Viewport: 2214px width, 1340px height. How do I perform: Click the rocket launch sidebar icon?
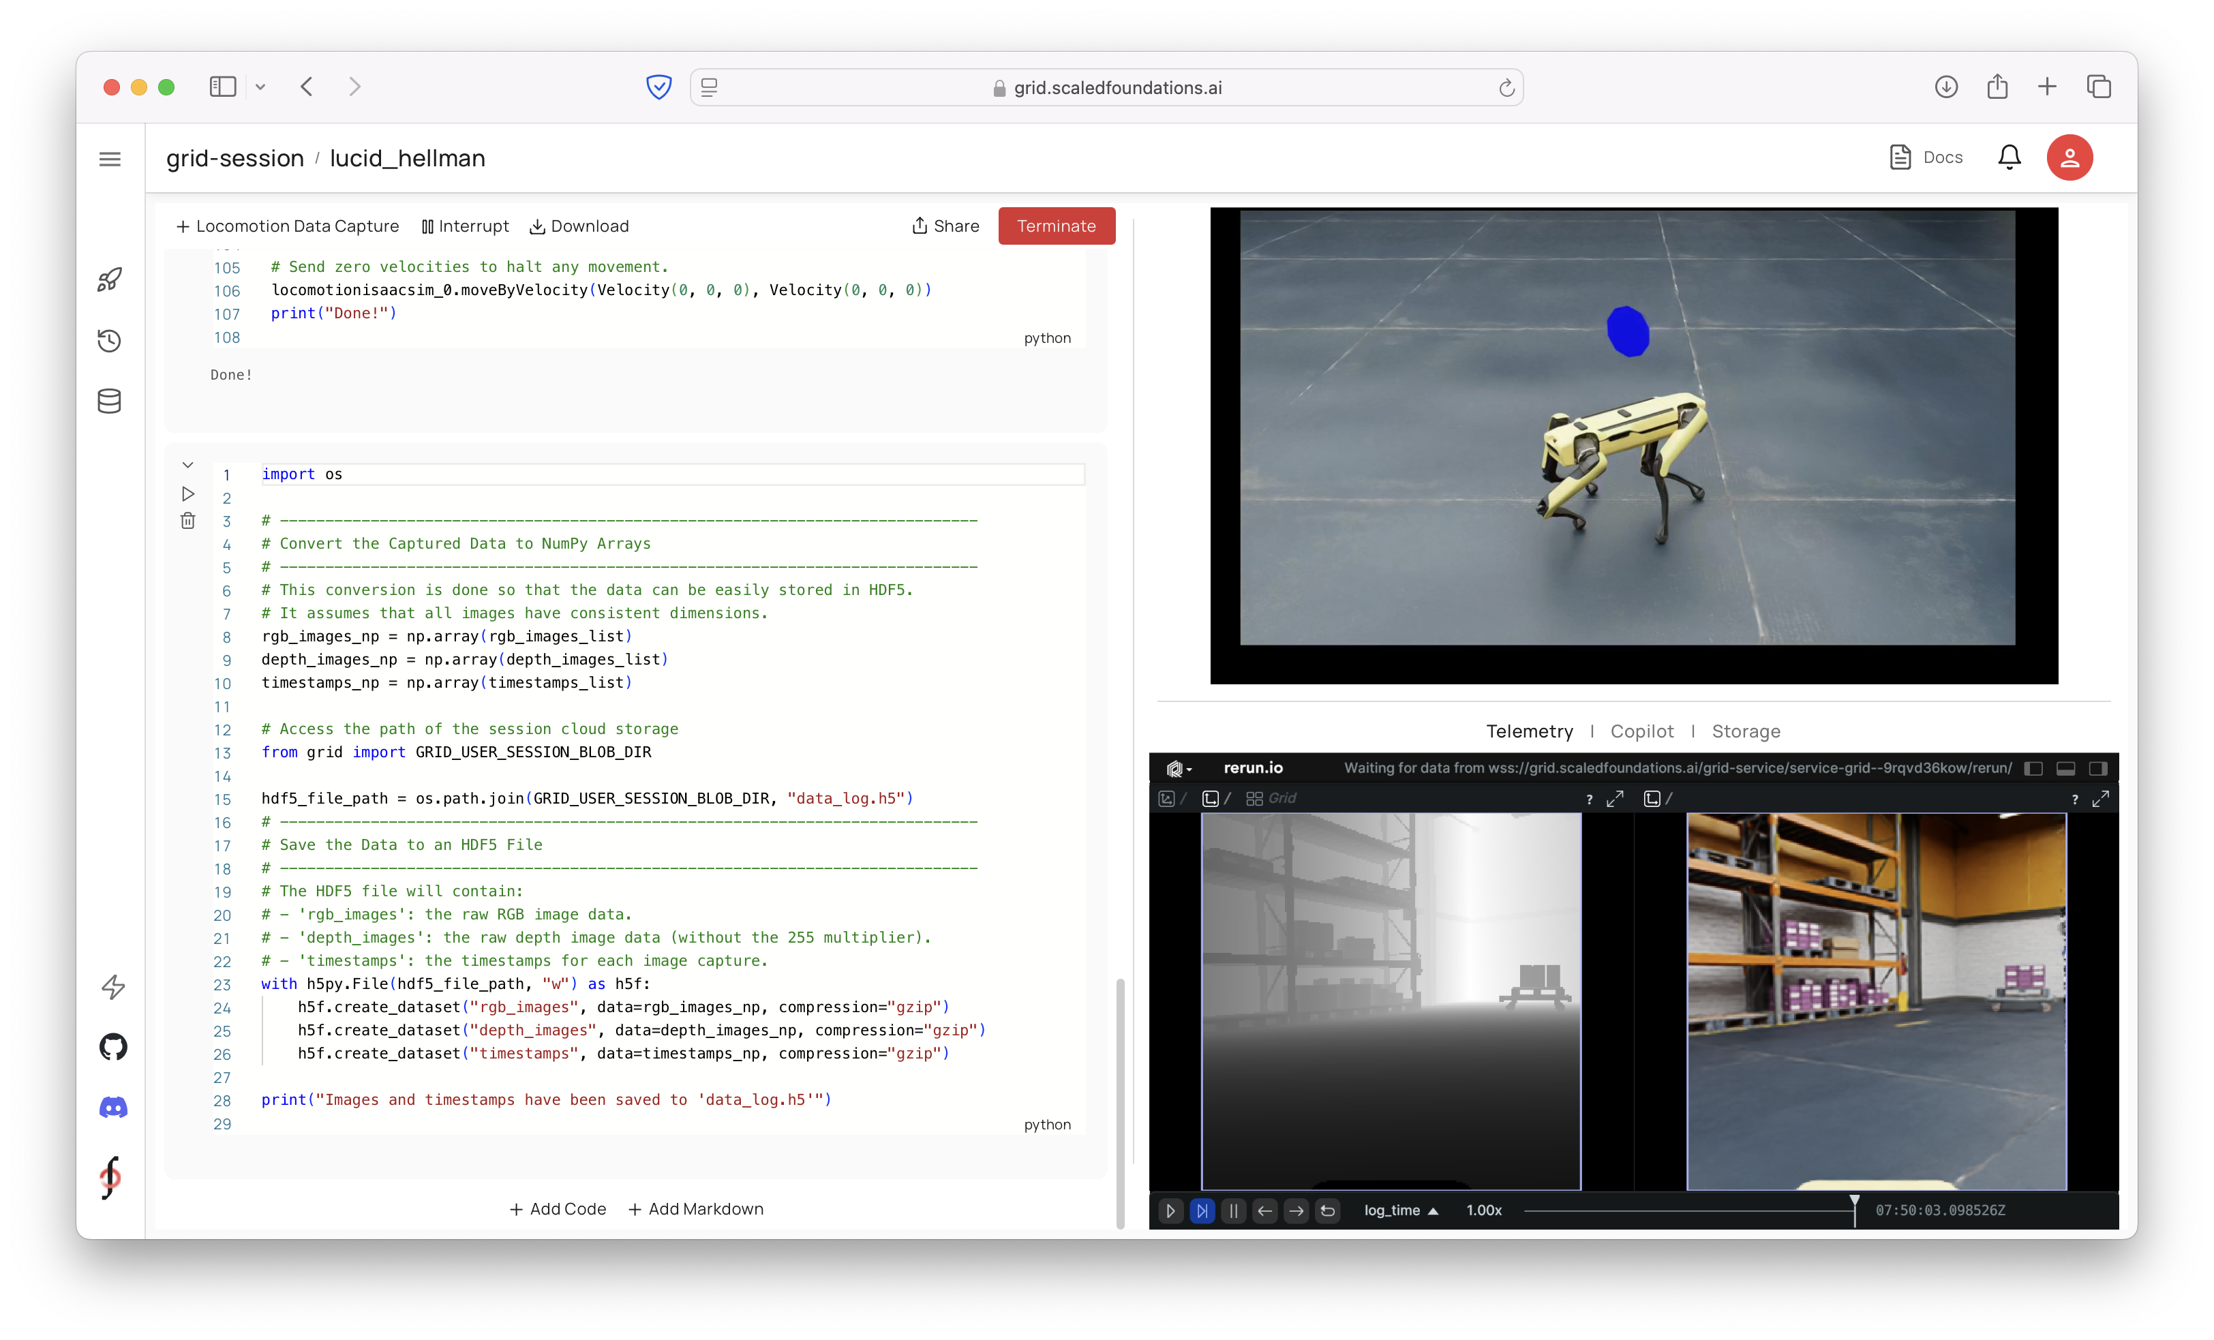pos(110,279)
